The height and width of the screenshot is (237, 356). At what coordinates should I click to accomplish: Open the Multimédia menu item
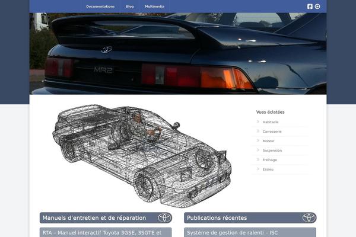click(155, 7)
